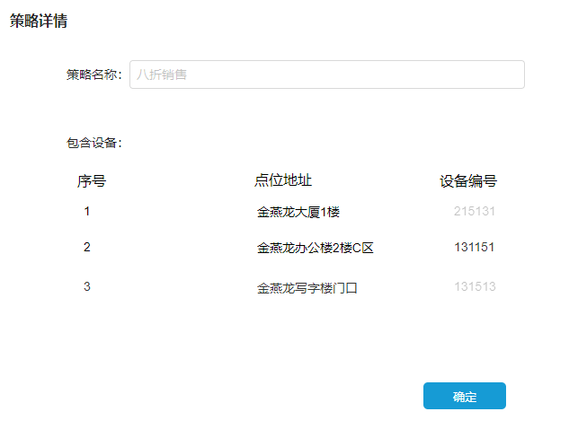Click the 策略名称 label
Screen dimensions: 569x429
click(94, 74)
